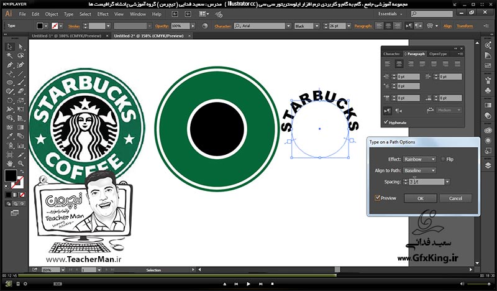Choose the Paintbrush tool
This screenshot has height=291, width=497.
coord(21,83)
